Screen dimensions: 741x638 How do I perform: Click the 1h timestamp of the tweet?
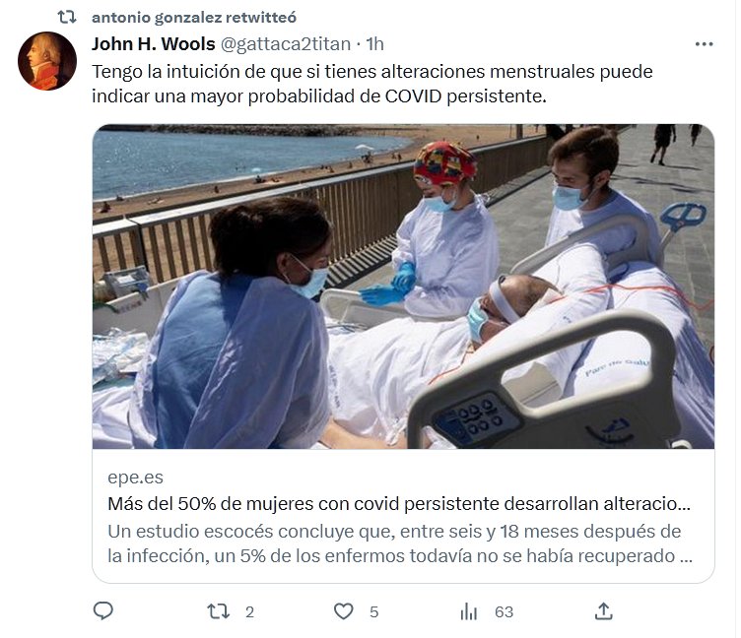click(x=375, y=44)
